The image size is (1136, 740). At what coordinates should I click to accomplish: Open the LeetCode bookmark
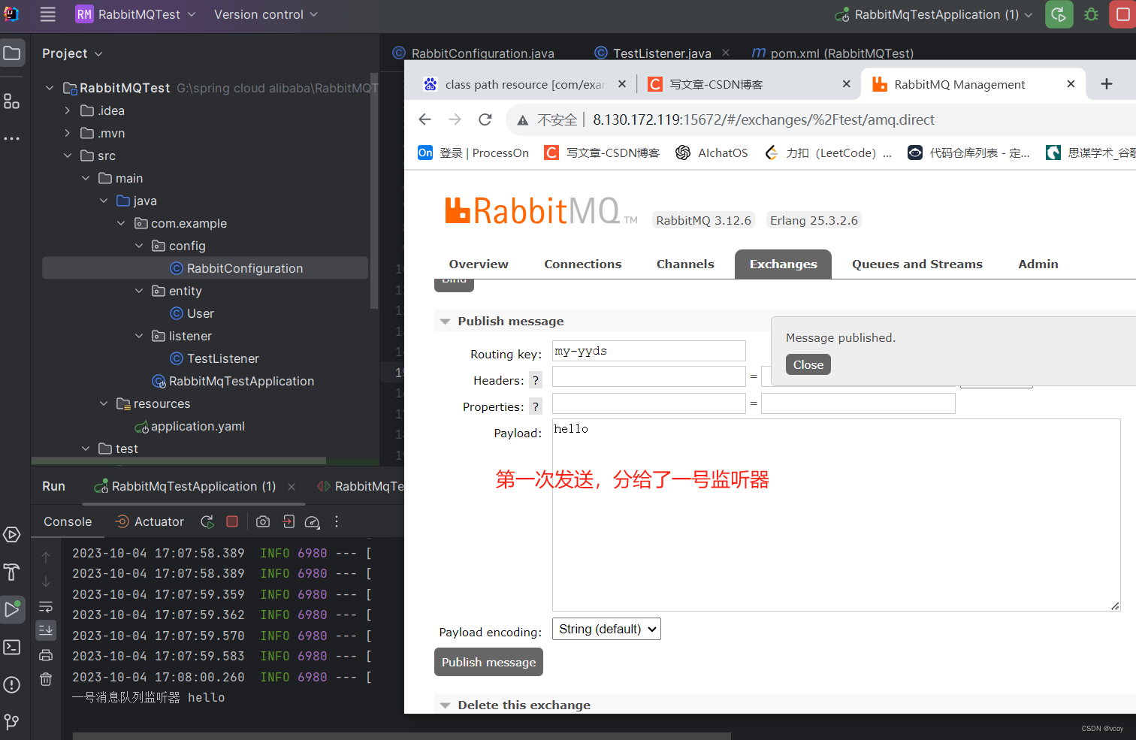(828, 153)
